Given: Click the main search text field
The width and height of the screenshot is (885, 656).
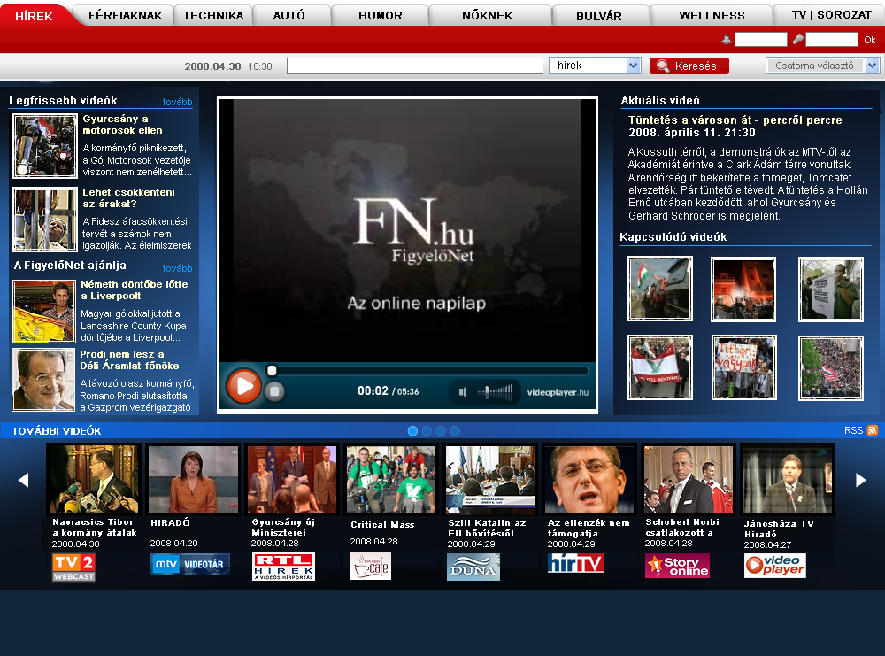Looking at the screenshot, I should [x=415, y=66].
